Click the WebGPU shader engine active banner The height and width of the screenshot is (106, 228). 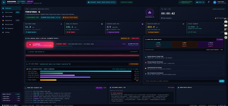(102, 2)
